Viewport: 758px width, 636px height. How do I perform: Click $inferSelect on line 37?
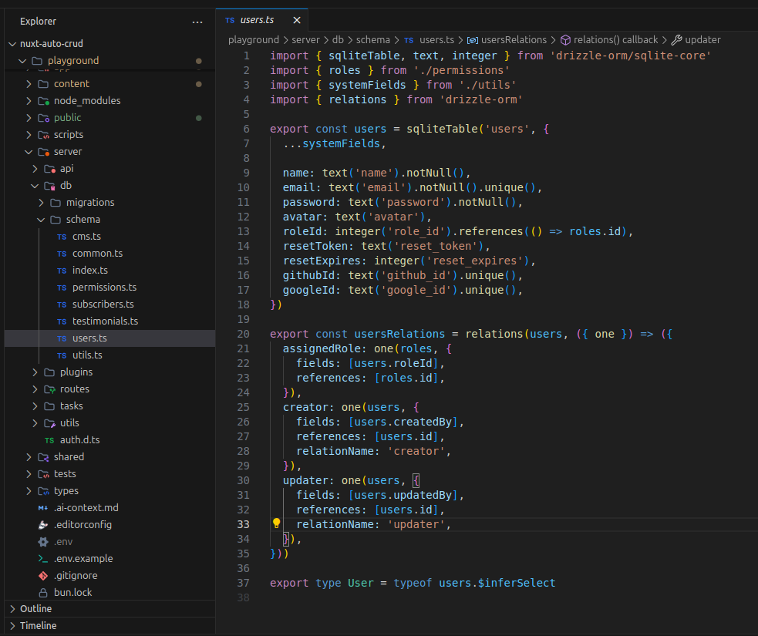click(517, 583)
